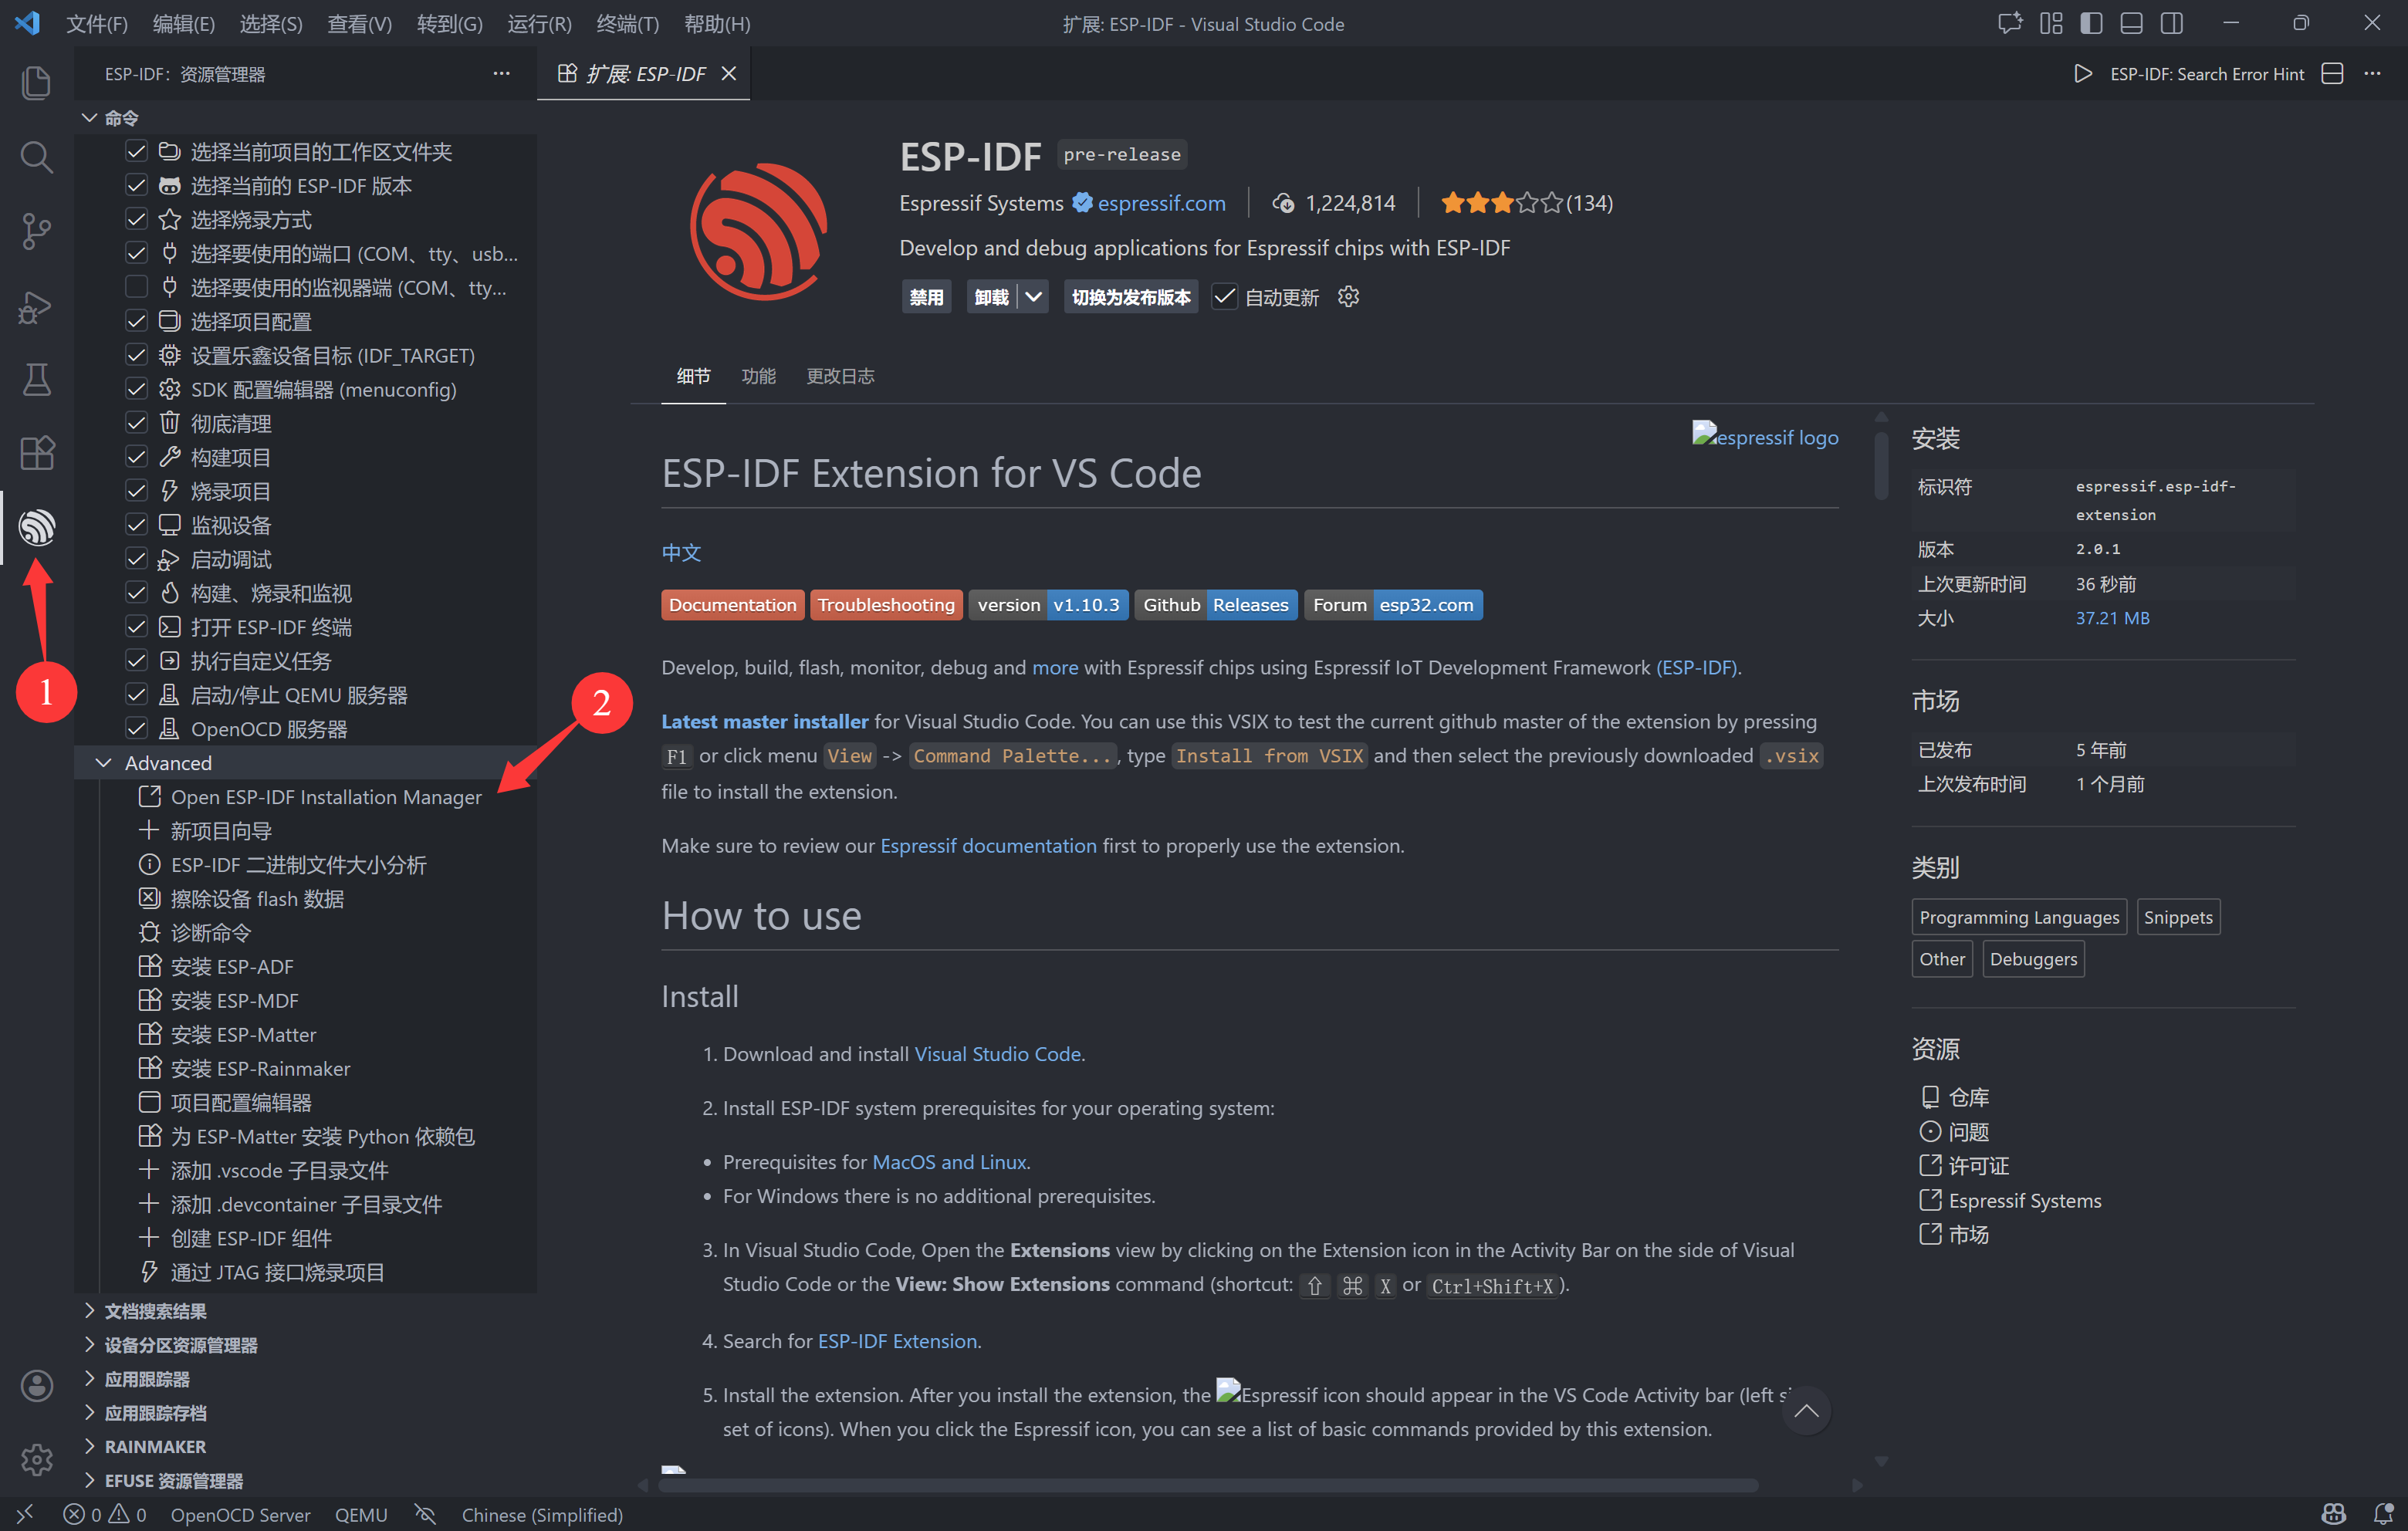Image resolution: width=2408 pixels, height=1531 pixels.
Task: Click the 烧录项目 lightning command
Action: [230, 492]
